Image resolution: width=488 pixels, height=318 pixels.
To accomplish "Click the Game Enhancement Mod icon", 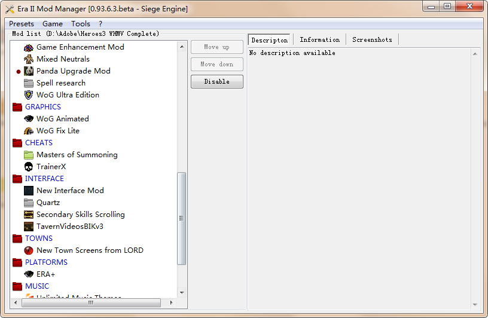I will [29, 47].
